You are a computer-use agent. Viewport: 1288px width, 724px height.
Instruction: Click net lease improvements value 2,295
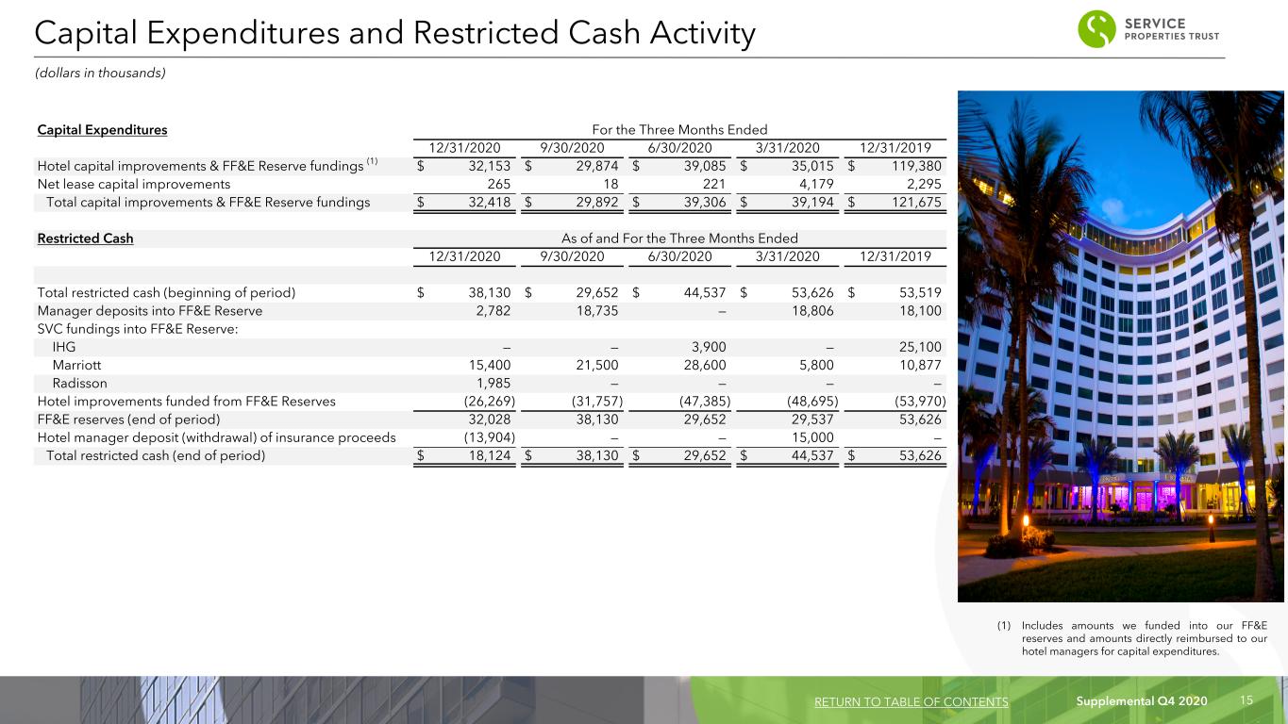pyautogui.click(x=923, y=184)
